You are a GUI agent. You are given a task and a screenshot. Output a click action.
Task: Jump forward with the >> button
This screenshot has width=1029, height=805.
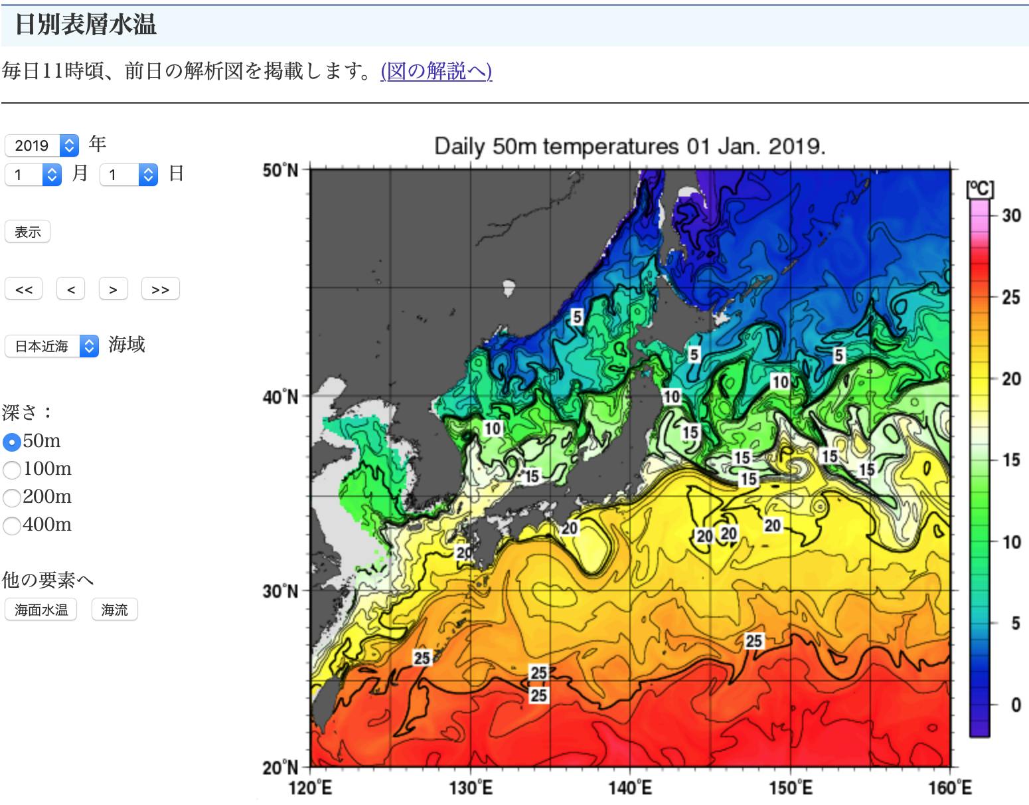tap(160, 290)
